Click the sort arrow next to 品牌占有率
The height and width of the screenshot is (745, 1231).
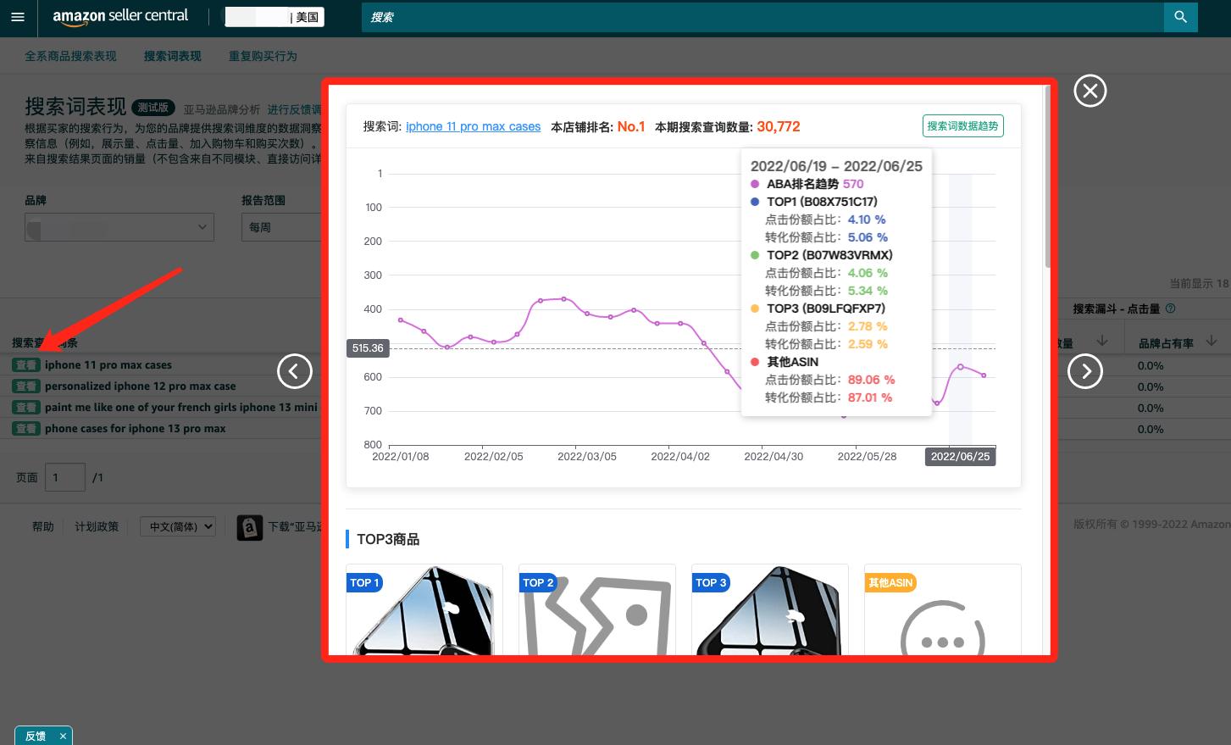coord(1212,339)
